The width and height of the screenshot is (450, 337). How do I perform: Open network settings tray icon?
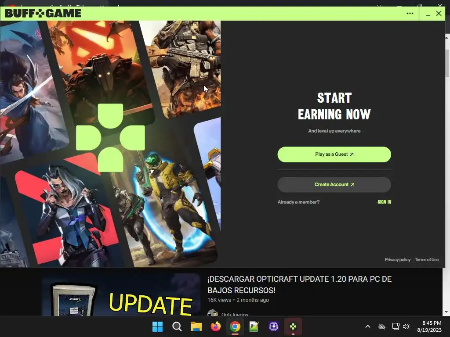pyautogui.click(x=396, y=326)
